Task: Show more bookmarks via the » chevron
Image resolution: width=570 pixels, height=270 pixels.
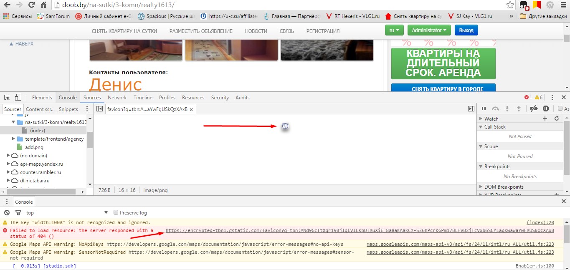Action: click(512, 16)
